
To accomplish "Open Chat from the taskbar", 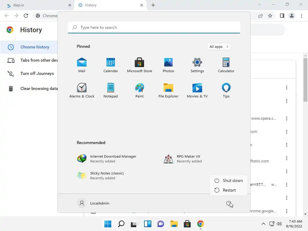I will pos(161,224).
